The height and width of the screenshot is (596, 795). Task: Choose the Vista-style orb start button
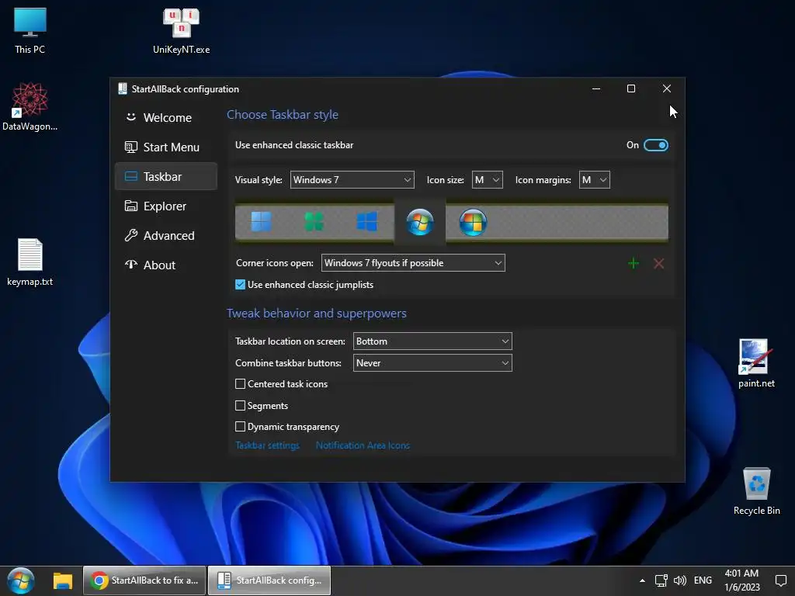[473, 222]
